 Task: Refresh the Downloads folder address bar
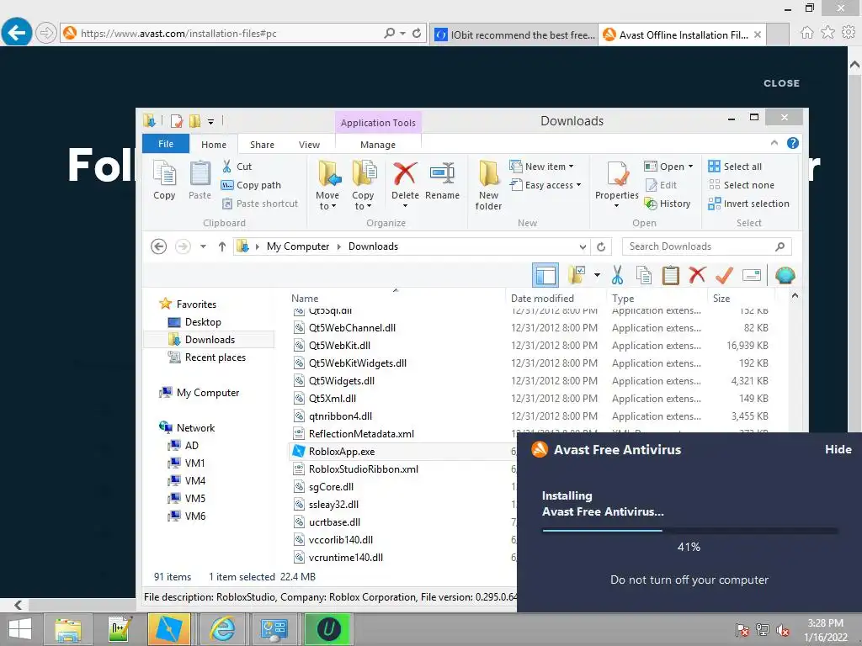(601, 246)
